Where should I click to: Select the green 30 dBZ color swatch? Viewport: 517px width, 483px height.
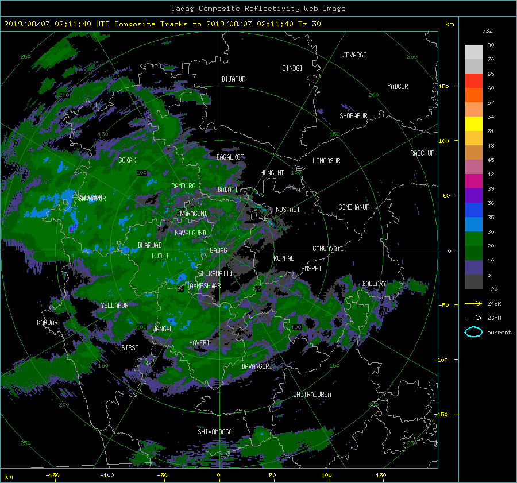click(473, 239)
